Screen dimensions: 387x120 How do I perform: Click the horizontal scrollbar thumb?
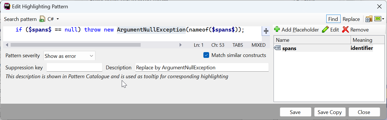click(76, 45)
